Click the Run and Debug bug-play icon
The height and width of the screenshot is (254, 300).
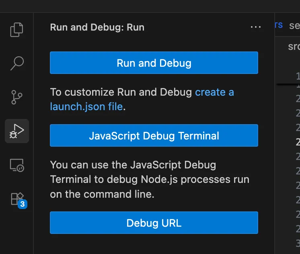point(16,131)
